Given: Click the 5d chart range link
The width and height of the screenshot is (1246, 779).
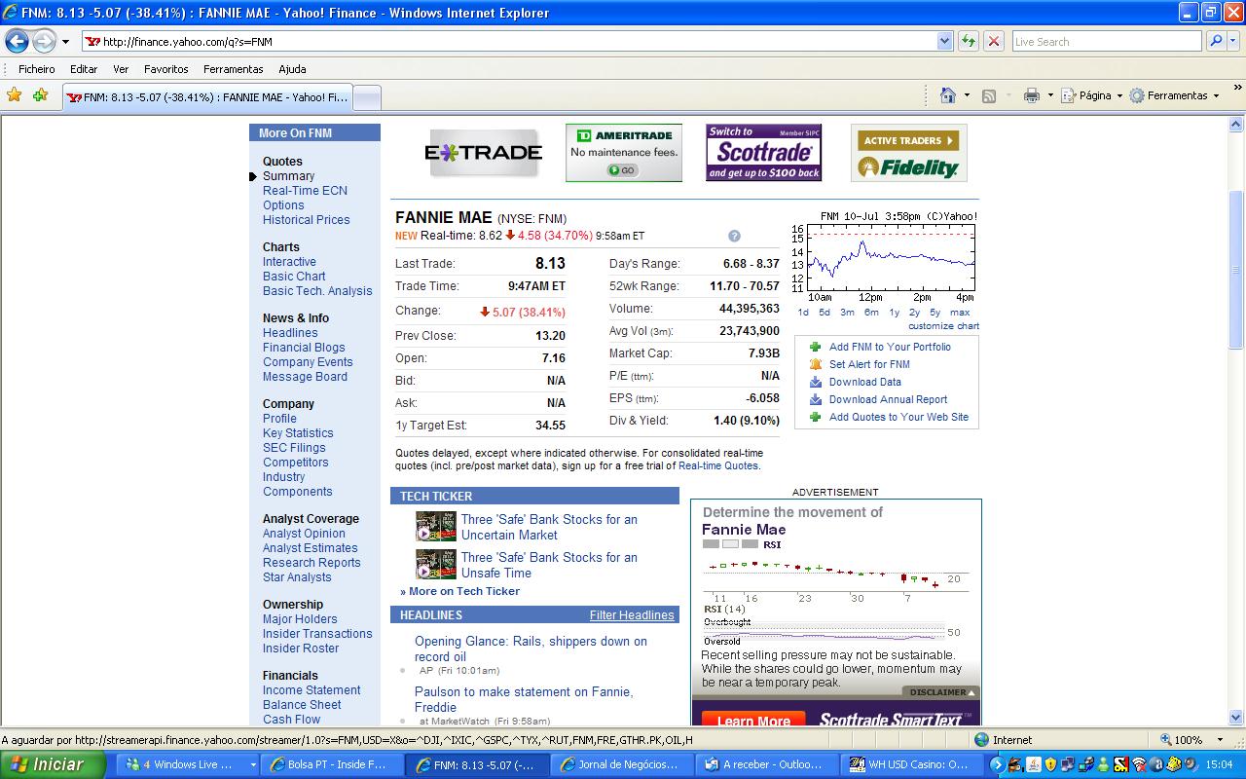Looking at the screenshot, I should (x=825, y=313).
